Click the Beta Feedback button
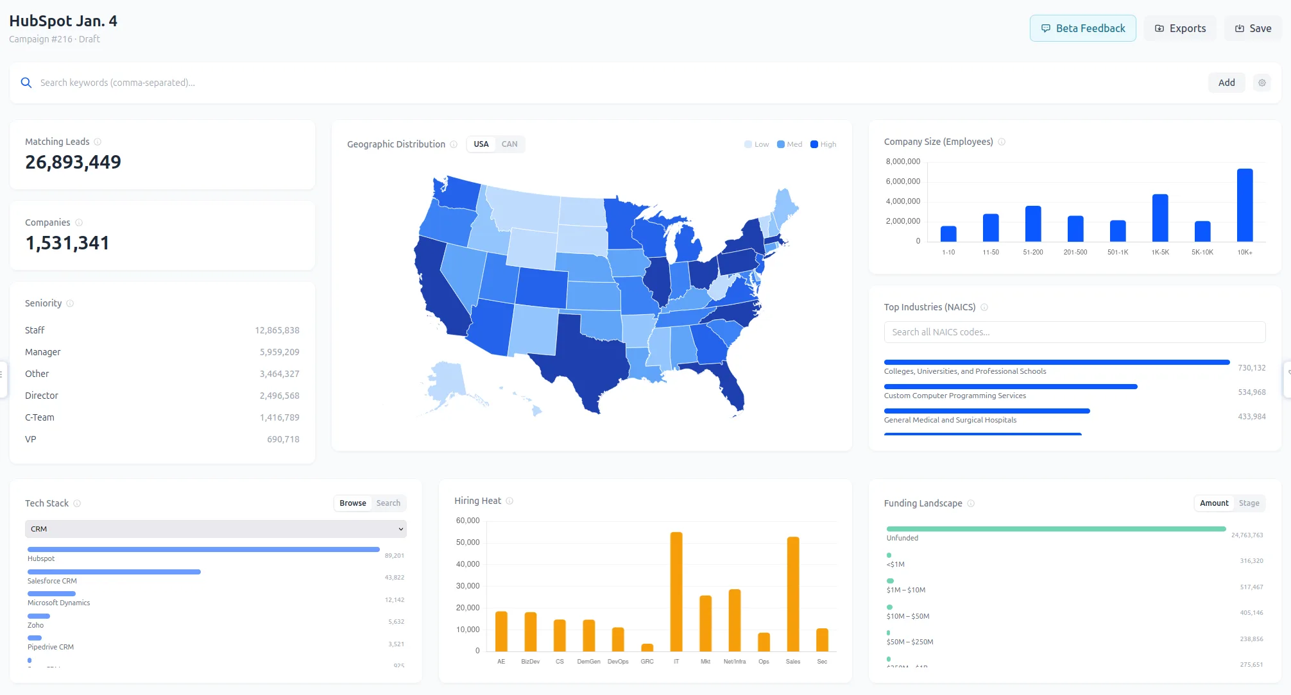The height and width of the screenshot is (695, 1291). pyautogui.click(x=1083, y=28)
